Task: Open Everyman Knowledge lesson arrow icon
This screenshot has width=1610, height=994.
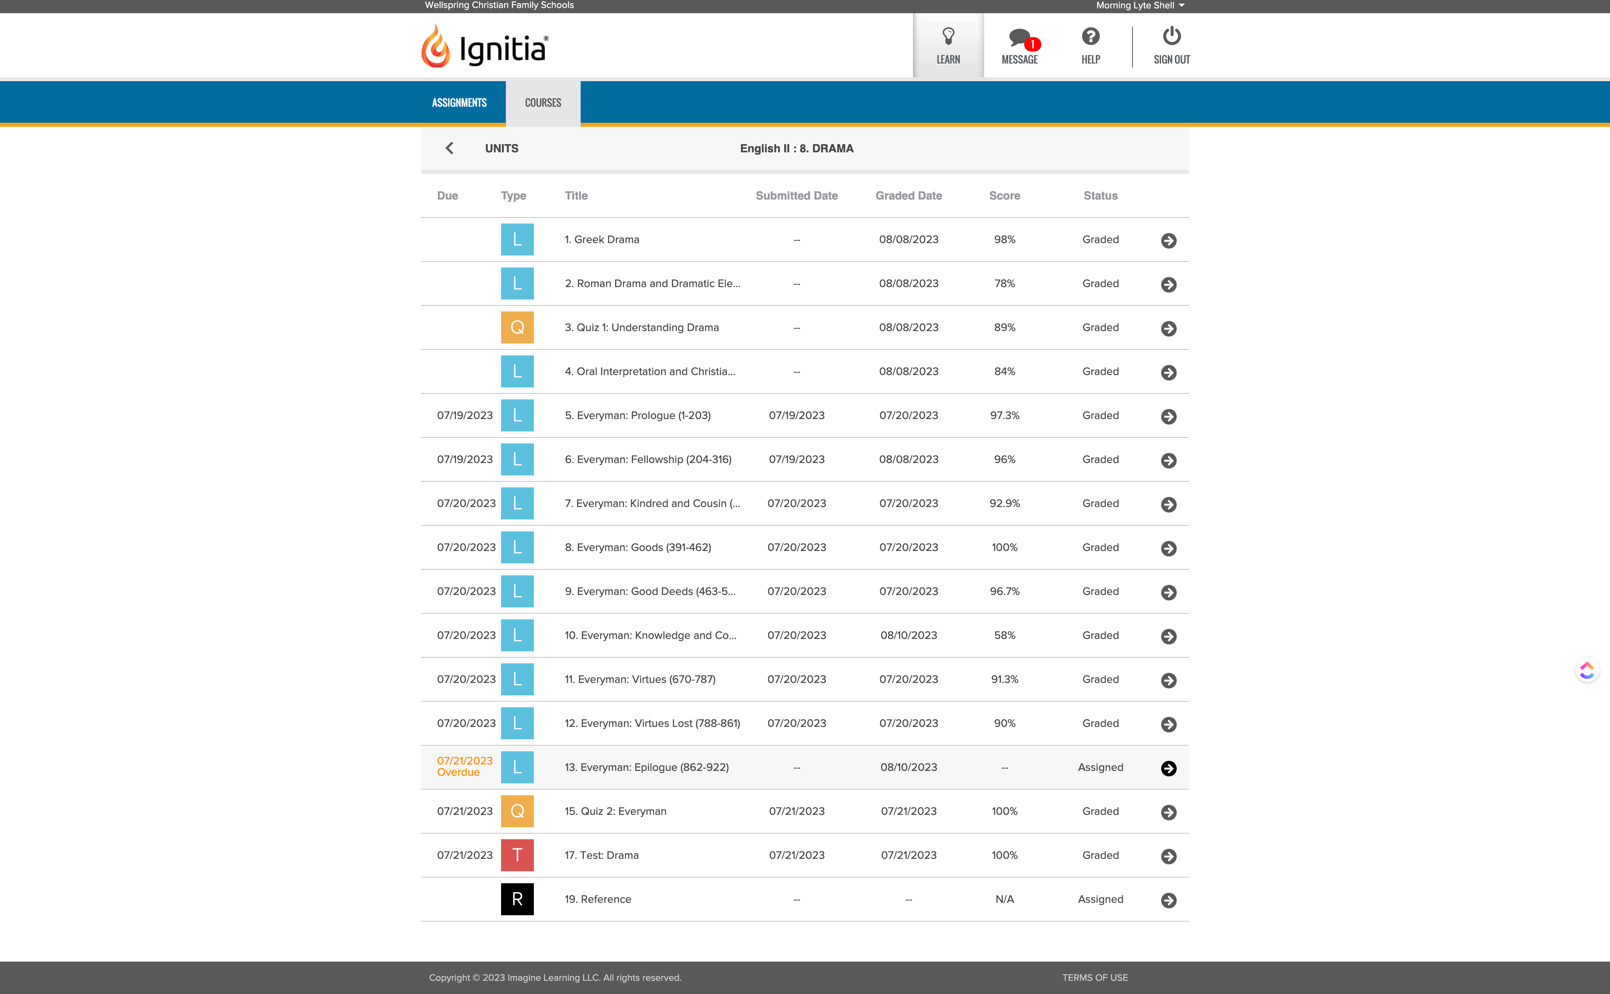Action: [1168, 637]
